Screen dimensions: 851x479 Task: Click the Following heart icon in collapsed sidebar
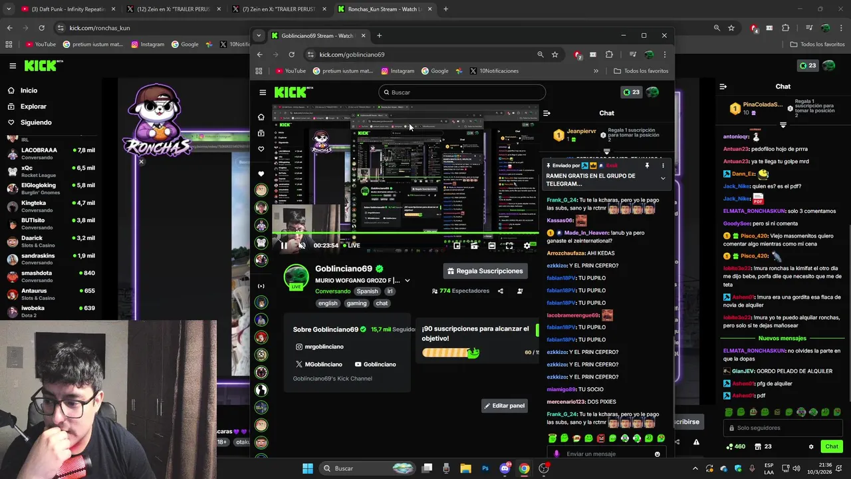pyautogui.click(x=261, y=149)
